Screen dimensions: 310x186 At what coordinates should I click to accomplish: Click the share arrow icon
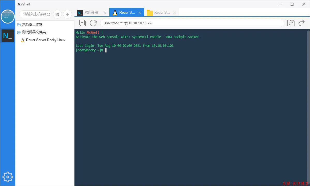[301, 23]
